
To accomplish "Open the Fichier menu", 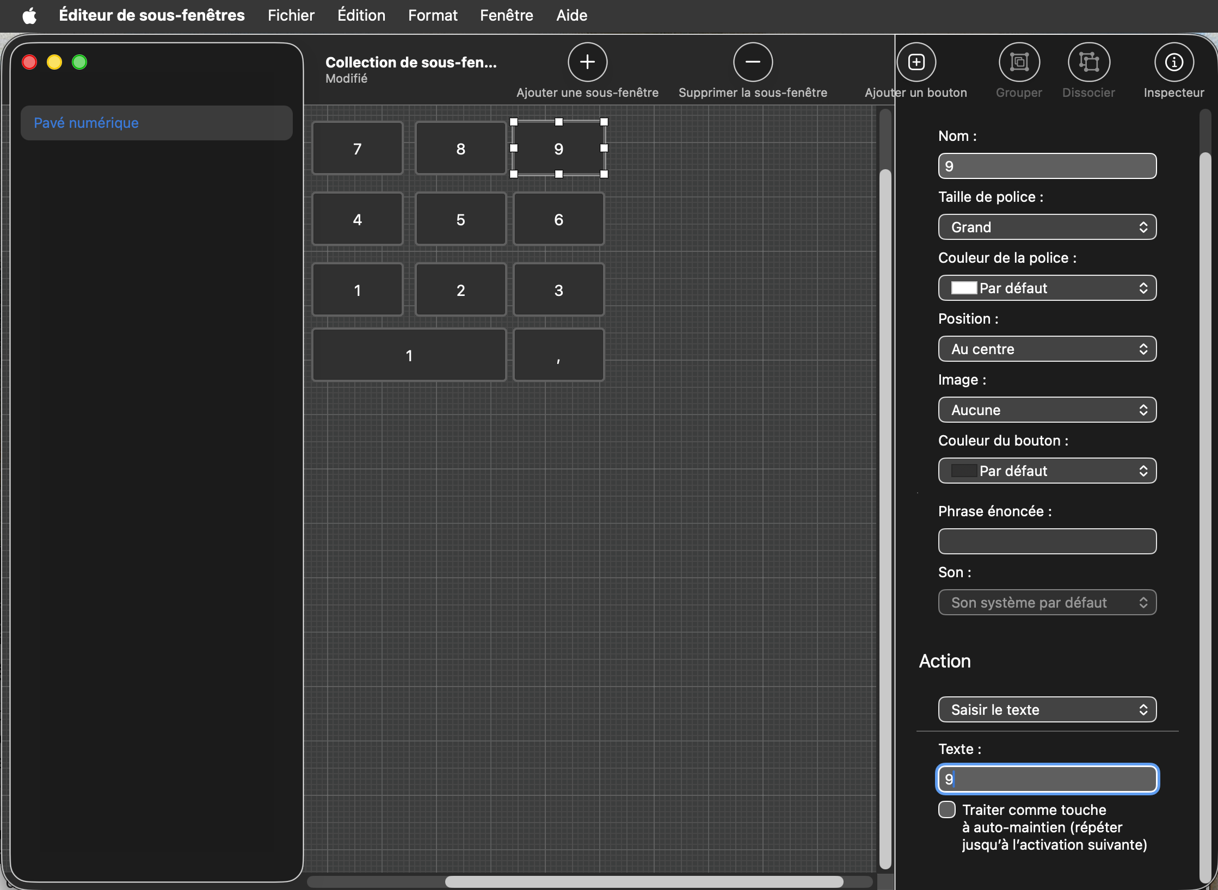I will 291,15.
